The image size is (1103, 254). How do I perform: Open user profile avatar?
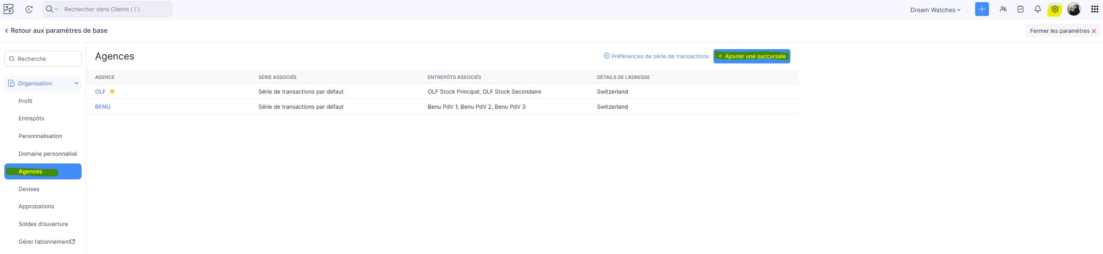click(1074, 9)
